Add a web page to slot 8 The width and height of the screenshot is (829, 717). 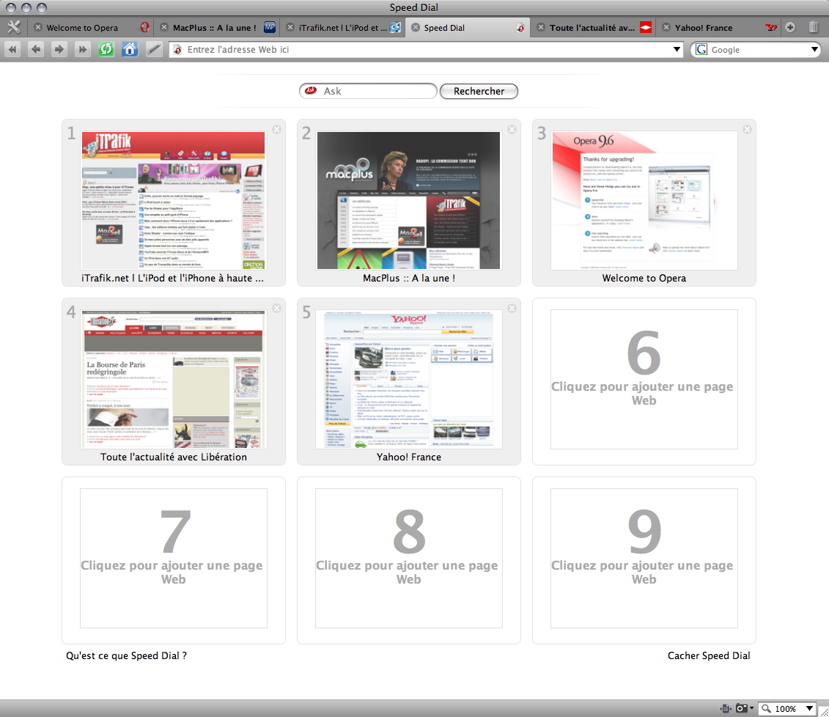point(409,559)
